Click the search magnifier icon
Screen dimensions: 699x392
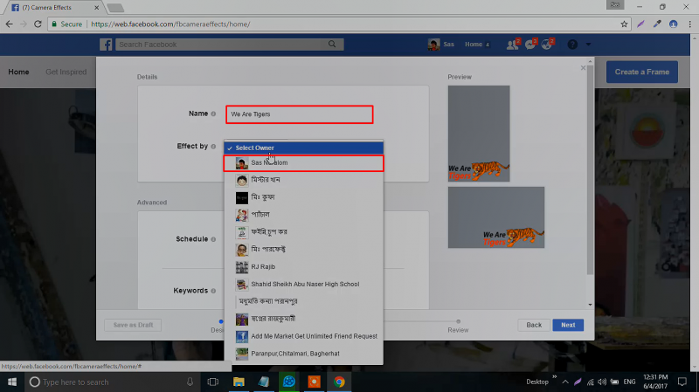332,45
